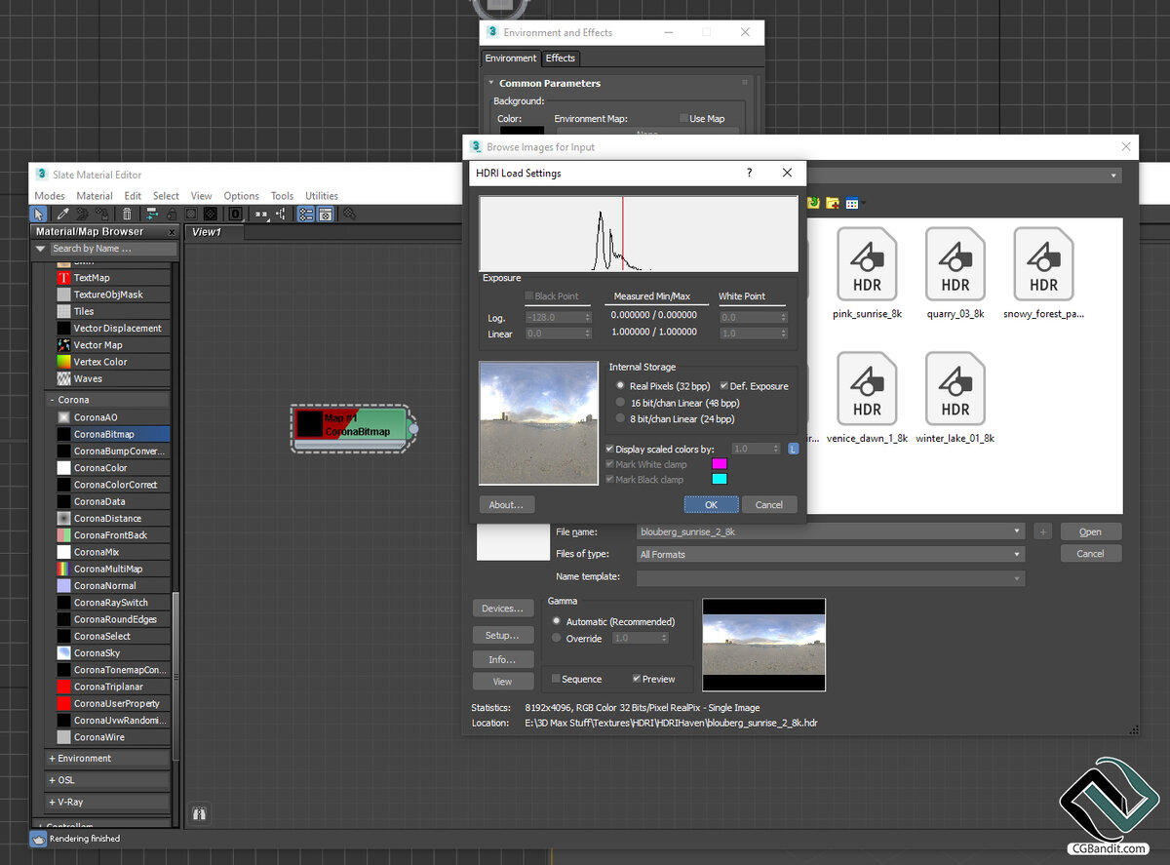Toggle Display scaled colors by checkbox
The image size is (1170, 865).
(x=610, y=449)
